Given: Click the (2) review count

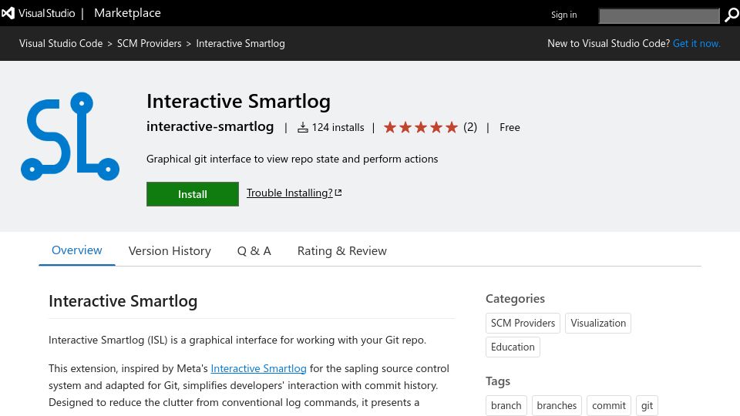Looking at the screenshot, I should 470,127.
